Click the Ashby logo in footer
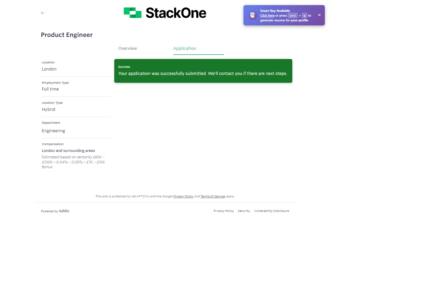433x293 pixels. [x=64, y=211]
